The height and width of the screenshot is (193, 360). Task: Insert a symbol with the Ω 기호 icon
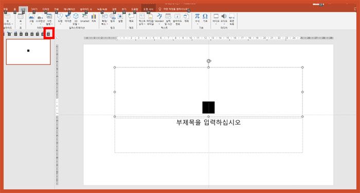coord(205,16)
